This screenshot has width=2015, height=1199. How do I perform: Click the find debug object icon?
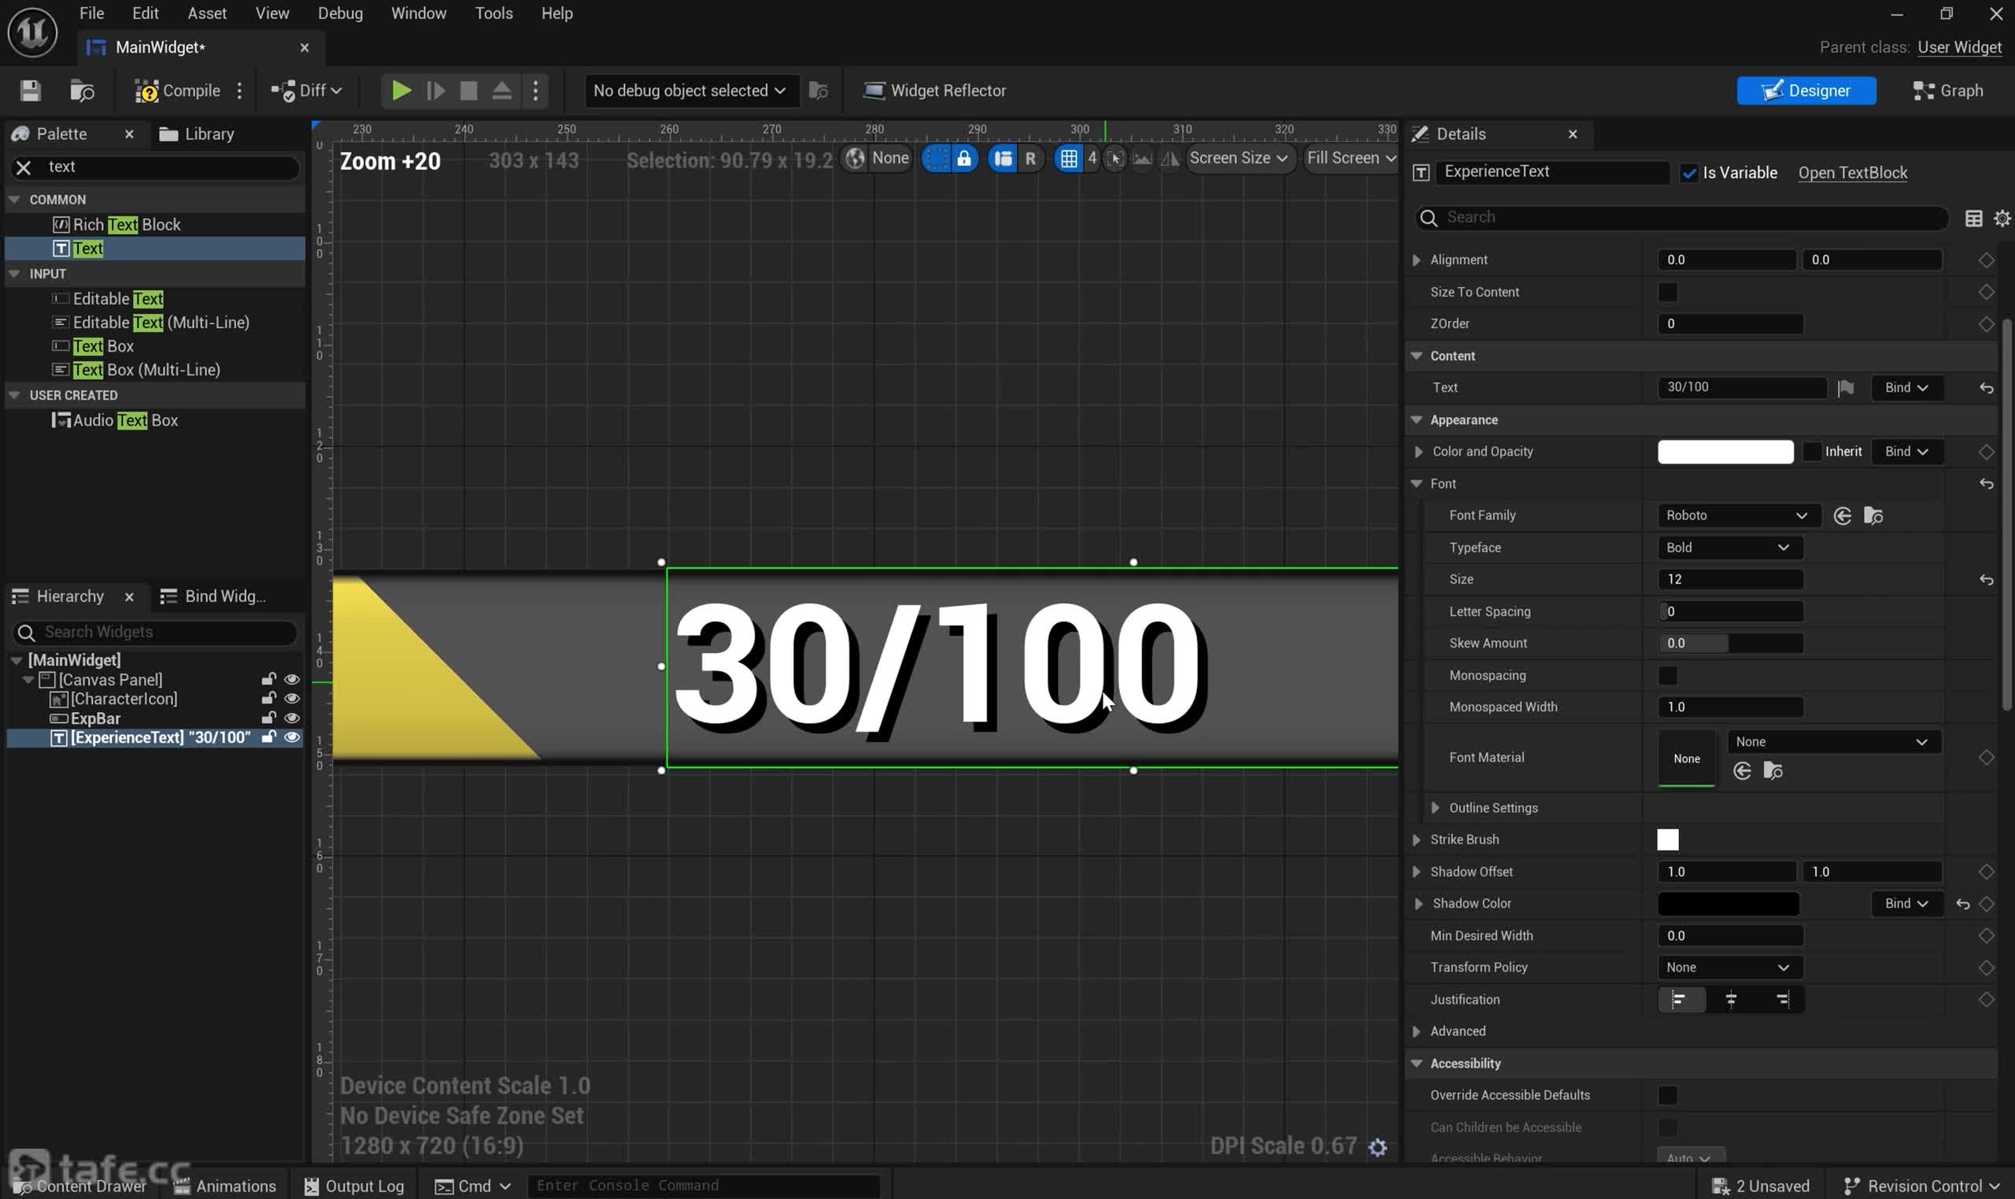pyautogui.click(x=818, y=90)
